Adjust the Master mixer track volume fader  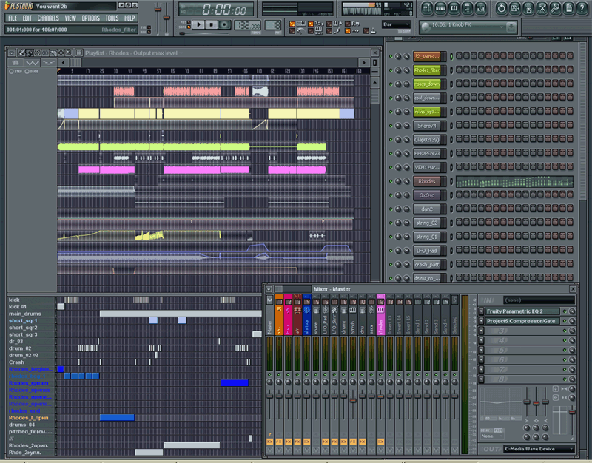coord(269,396)
